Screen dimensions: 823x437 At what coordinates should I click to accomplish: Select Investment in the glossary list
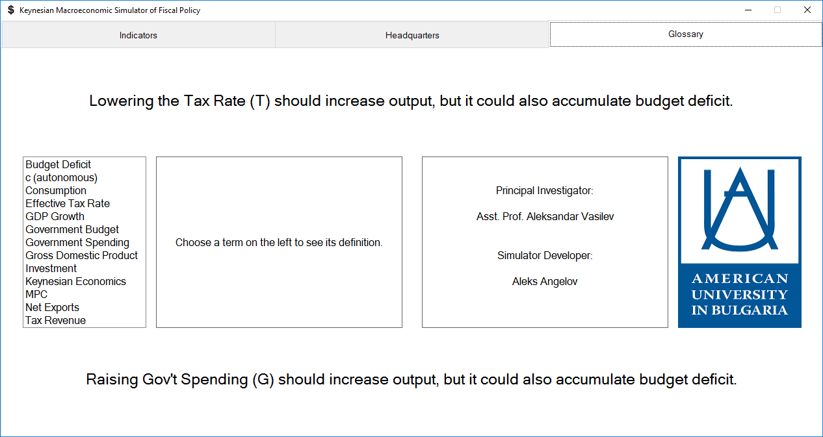[x=51, y=269]
